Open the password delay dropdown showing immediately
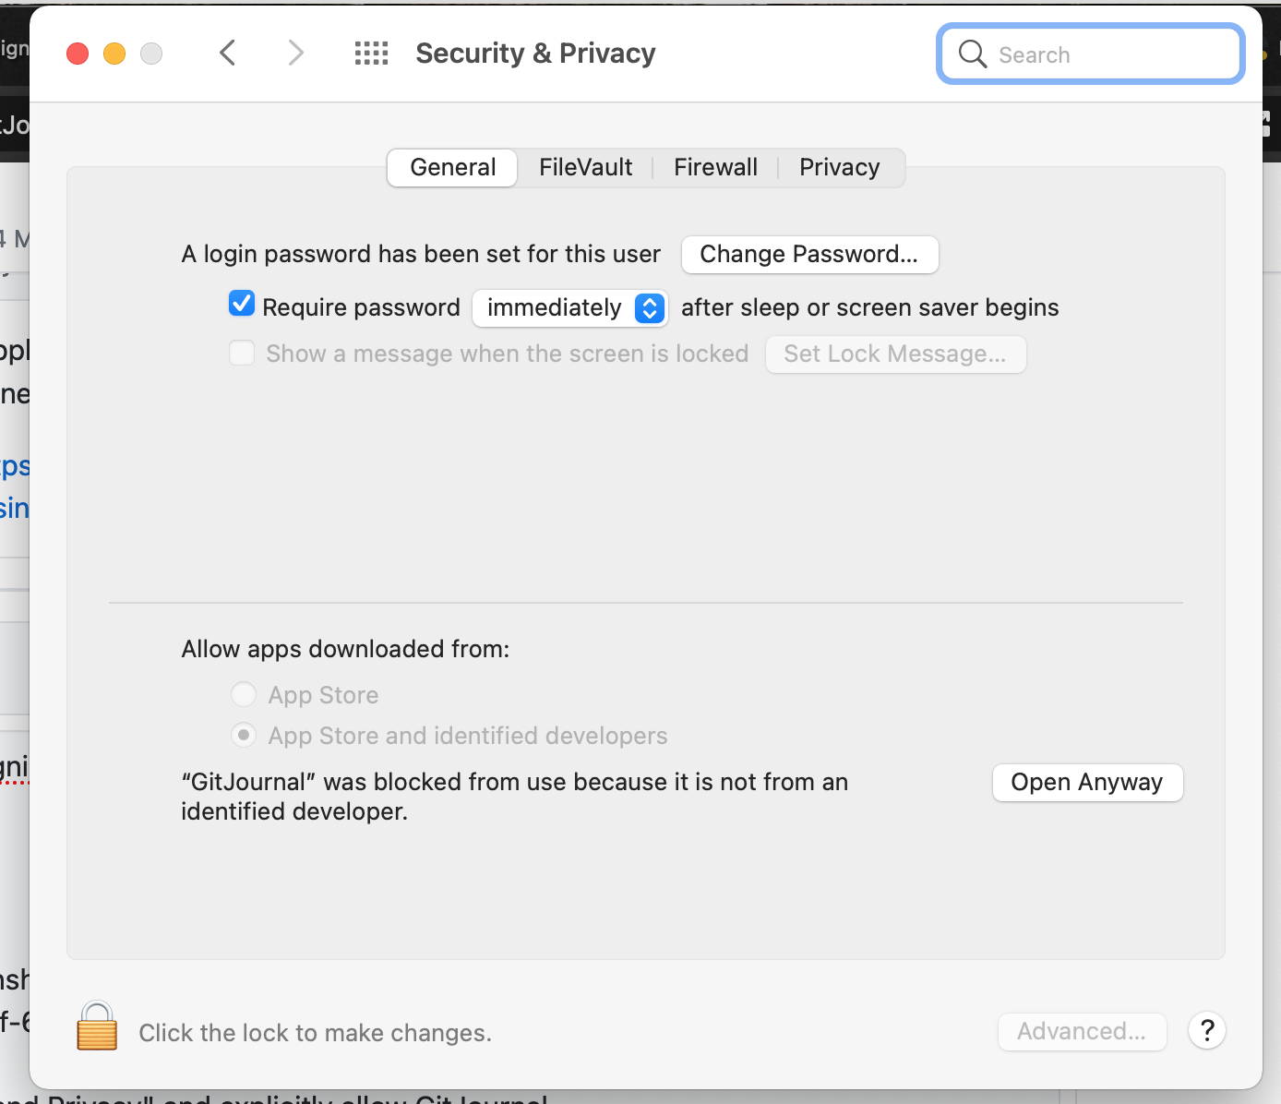 [569, 307]
